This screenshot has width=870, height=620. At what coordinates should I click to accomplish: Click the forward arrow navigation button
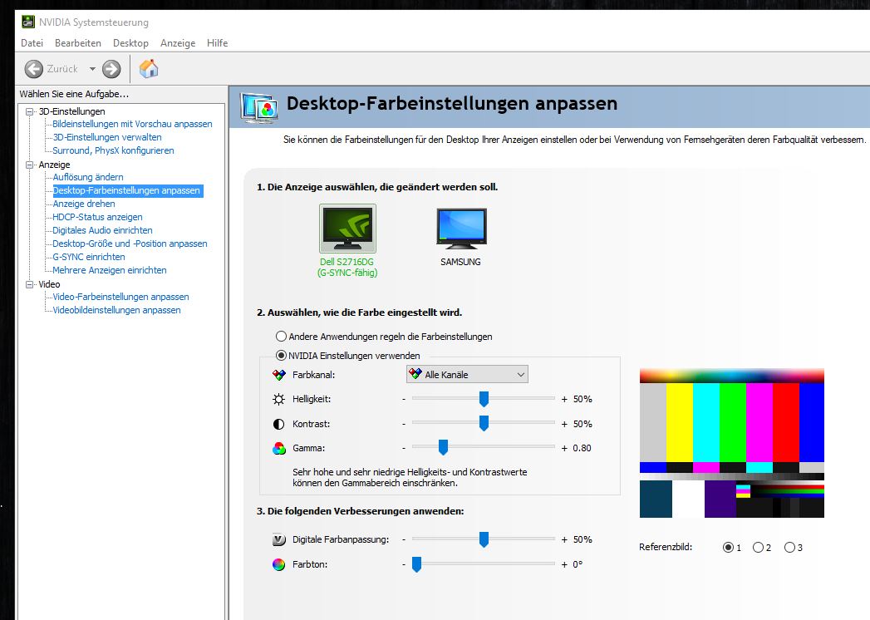(x=111, y=69)
